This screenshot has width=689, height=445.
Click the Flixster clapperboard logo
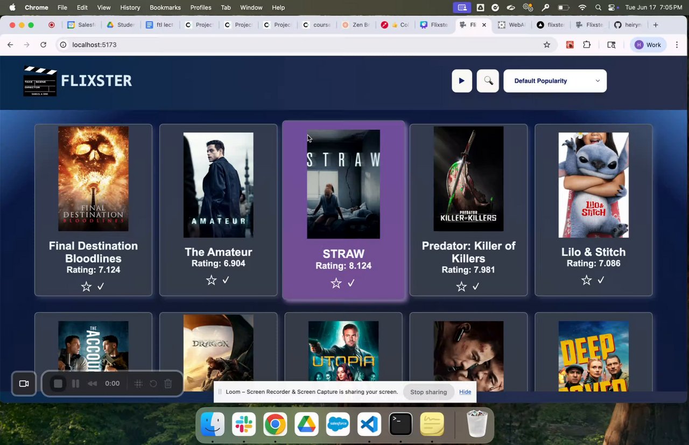tap(40, 81)
